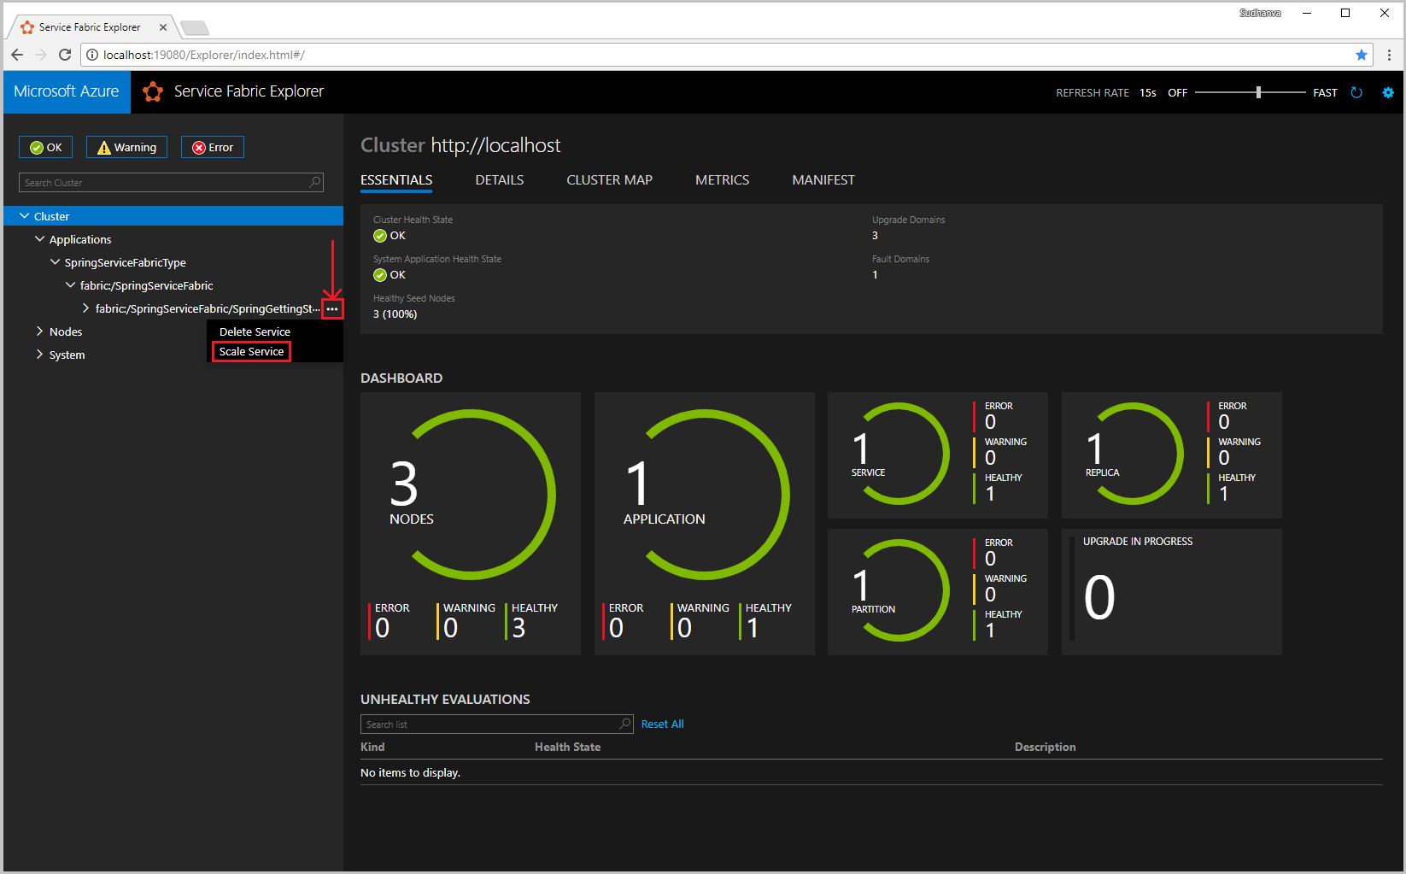Select SpringServiceFabricType tree label

click(x=125, y=262)
